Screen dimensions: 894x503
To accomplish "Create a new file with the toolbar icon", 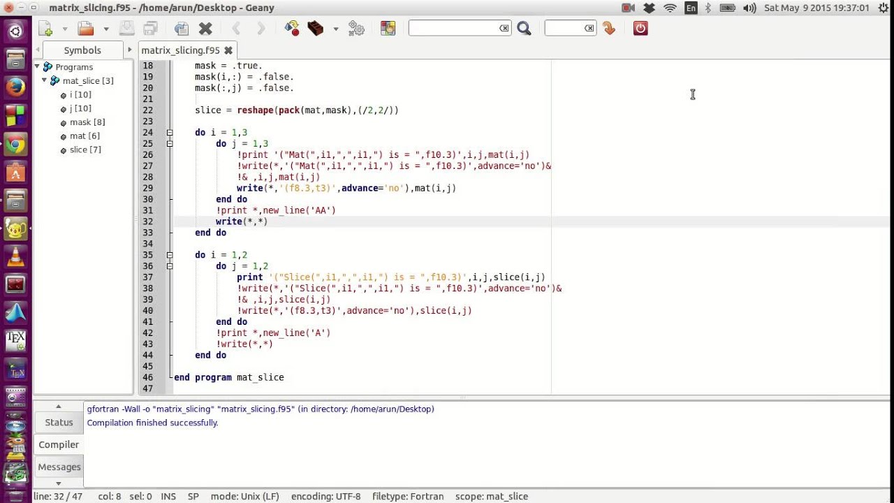I will tap(45, 29).
